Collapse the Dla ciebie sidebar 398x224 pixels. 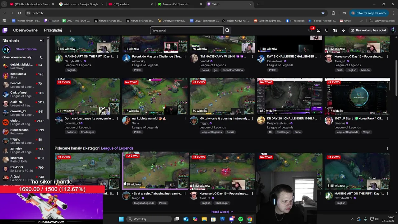tap(41, 40)
